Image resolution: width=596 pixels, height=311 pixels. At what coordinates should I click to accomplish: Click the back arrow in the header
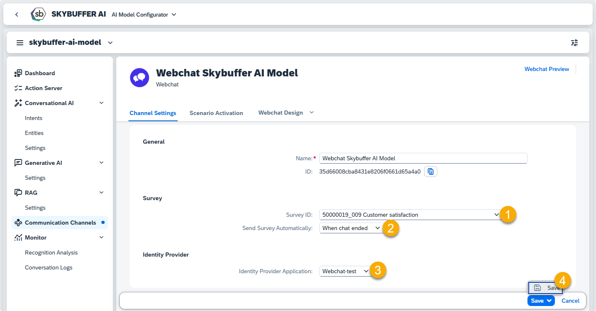click(x=17, y=15)
